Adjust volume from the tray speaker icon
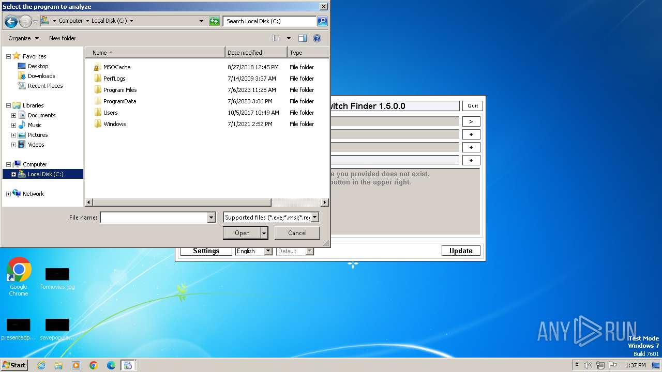 click(x=588, y=365)
